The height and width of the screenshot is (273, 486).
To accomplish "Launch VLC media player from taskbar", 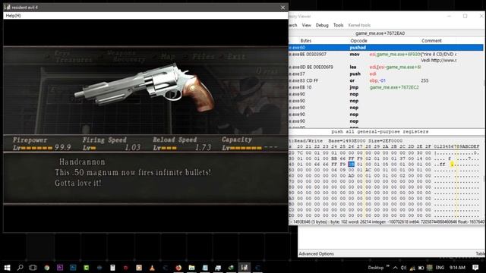I will pyautogui.click(x=152, y=268).
